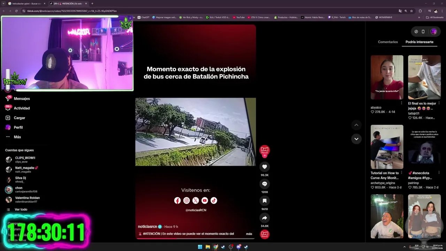This screenshot has width=446, height=251.
Task: Click the ESP LAA language indicator
Action: tap(417, 247)
